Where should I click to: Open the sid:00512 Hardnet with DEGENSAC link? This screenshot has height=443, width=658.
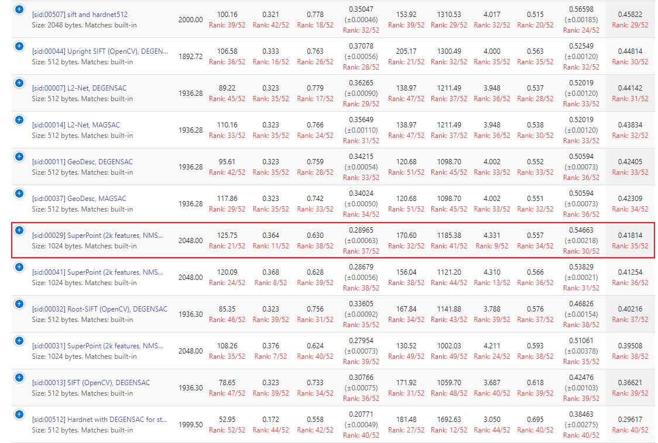click(x=99, y=420)
